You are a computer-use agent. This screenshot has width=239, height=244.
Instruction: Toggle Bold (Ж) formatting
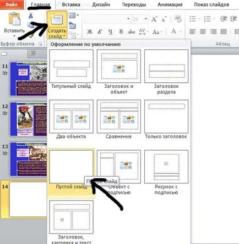[90, 31]
